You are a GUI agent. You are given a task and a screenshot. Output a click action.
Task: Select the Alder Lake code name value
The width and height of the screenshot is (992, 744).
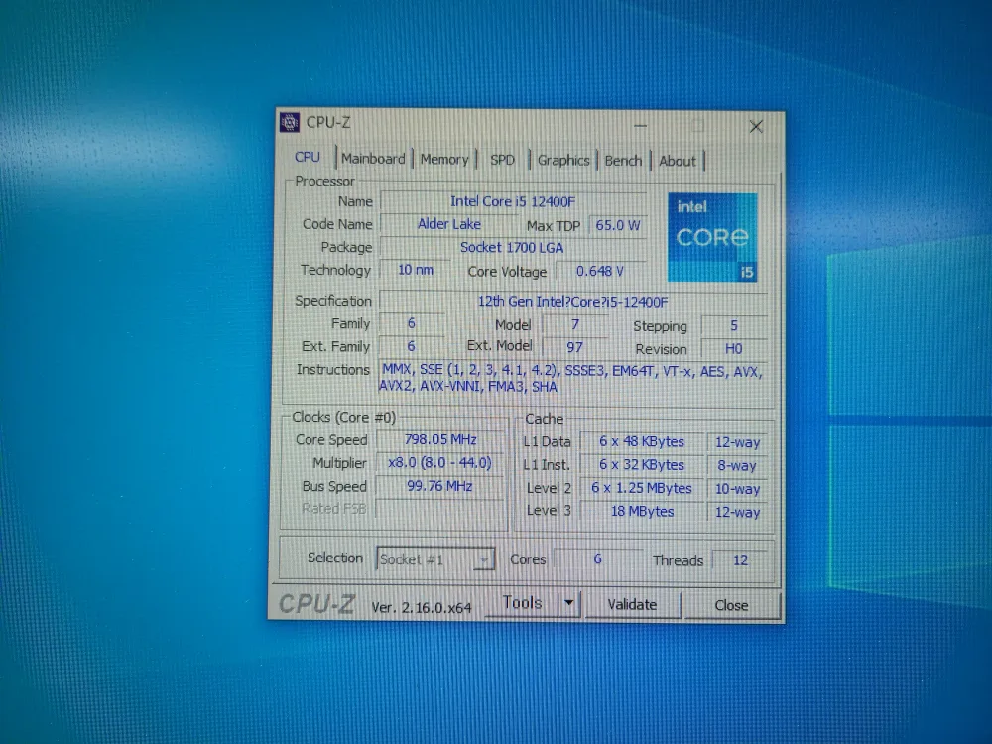449,224
